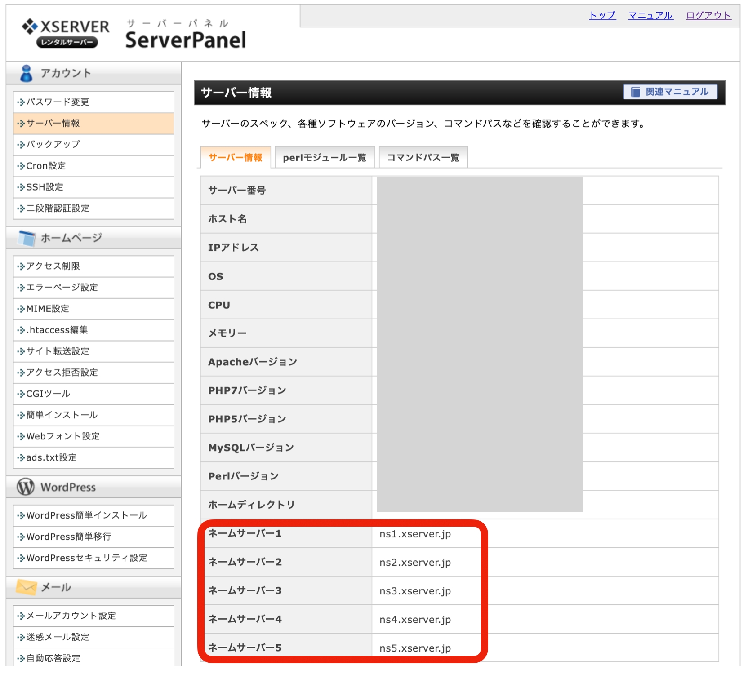Image resolution: width=748 pixels, height=683 pixels.
Task: Select the ns1.xserver.jp table cell
Action: [x=416, y=534]
